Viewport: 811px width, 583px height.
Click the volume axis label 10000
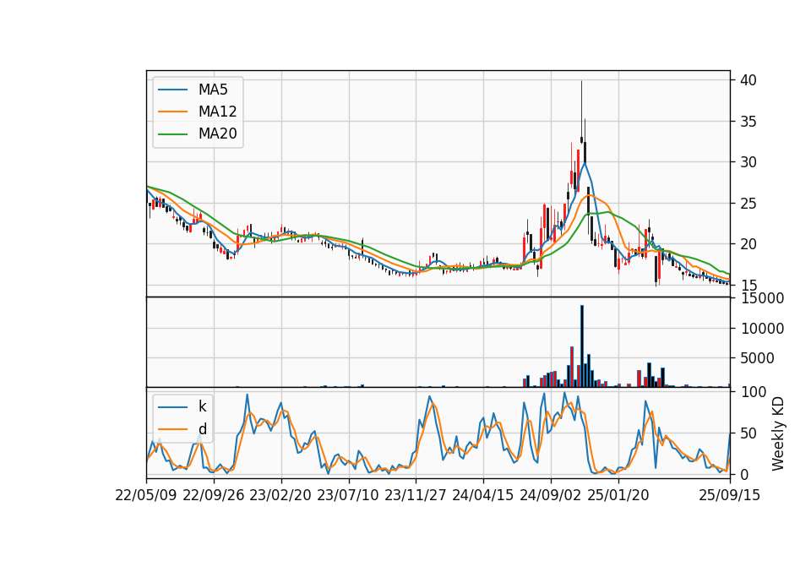763,329
